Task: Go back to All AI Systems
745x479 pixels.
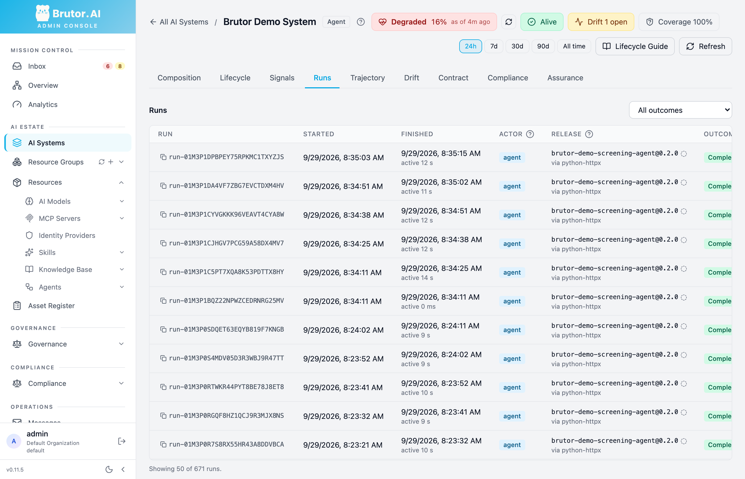Action: (179, 22)
